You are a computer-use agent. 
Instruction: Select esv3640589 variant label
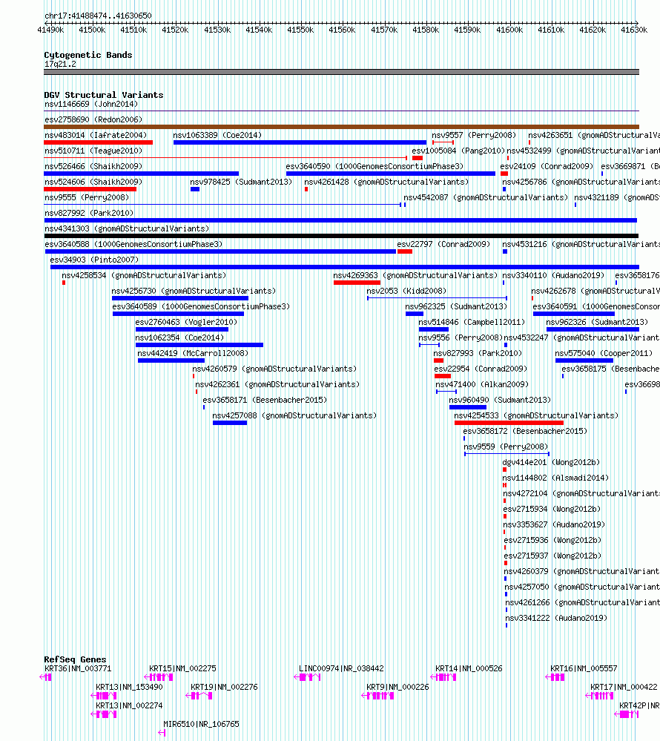[201, 306]
